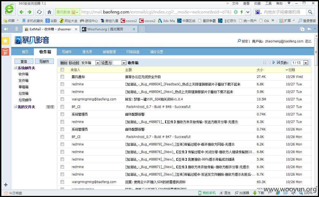The width and height of the screenshot is (319, 197).
Task: Click the 管理 link beside 我的文件夹
Action: (x=50, y=107)
